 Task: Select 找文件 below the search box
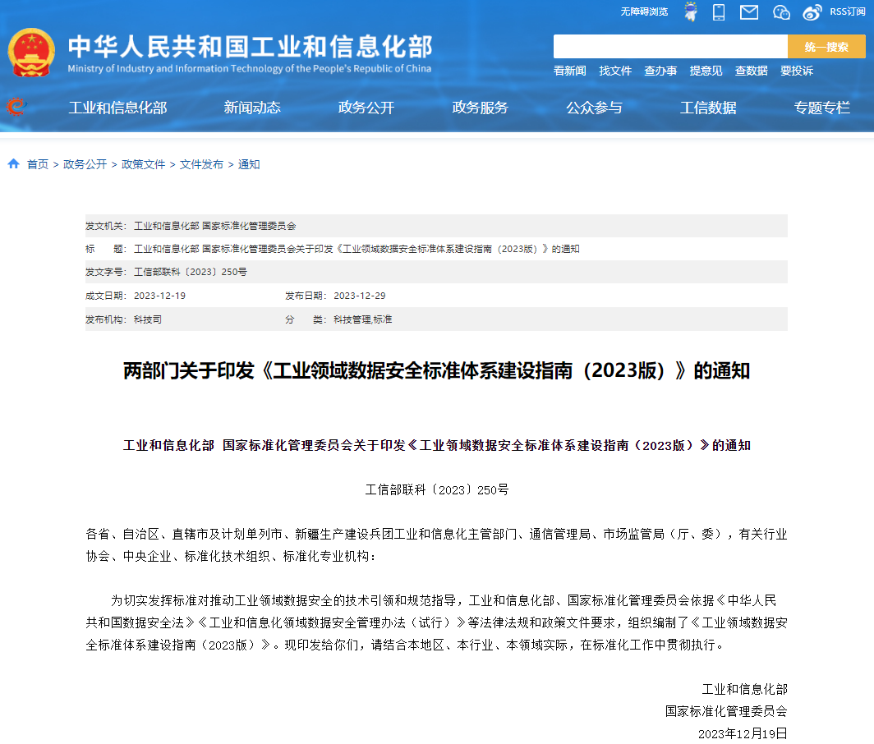[615, 71]
